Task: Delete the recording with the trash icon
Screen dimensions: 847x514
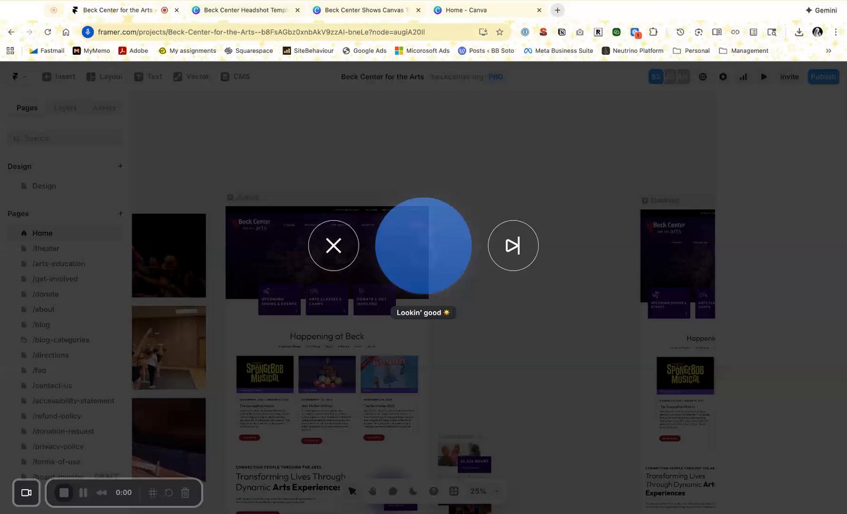Action: (x=185, y=492)
